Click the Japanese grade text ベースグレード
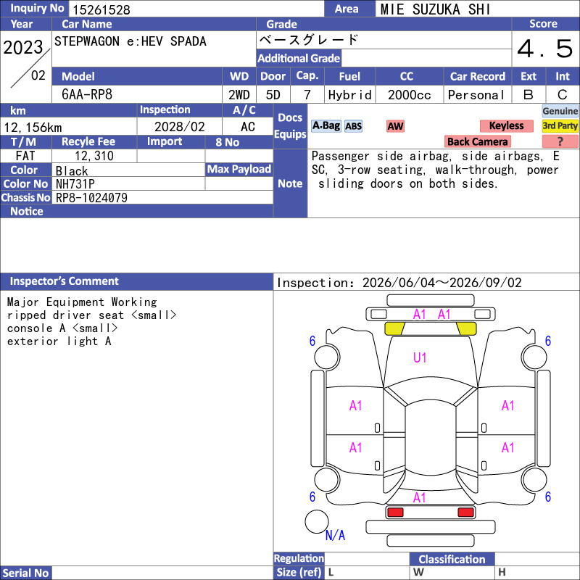The height and width of the screenshot is (580, 580). [x=309, y=40]
